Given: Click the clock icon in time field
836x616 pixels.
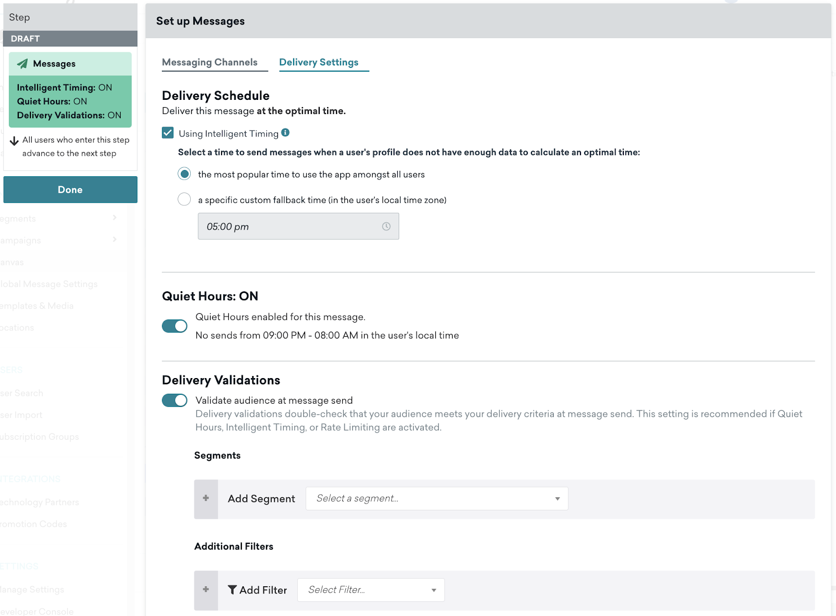Looking at the screenshot, I should tap(386, 226).
